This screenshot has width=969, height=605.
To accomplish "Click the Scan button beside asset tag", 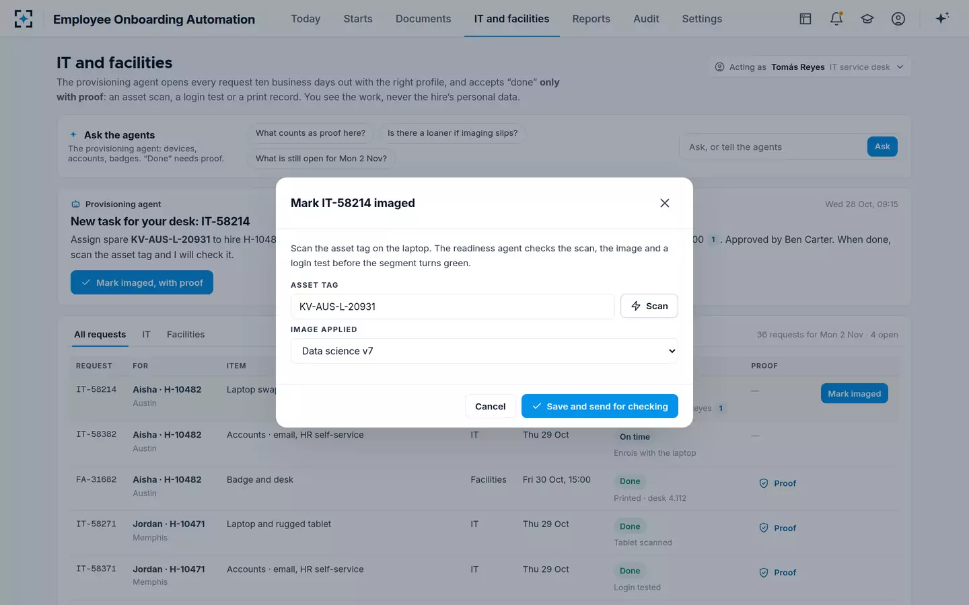I will 649,306.
